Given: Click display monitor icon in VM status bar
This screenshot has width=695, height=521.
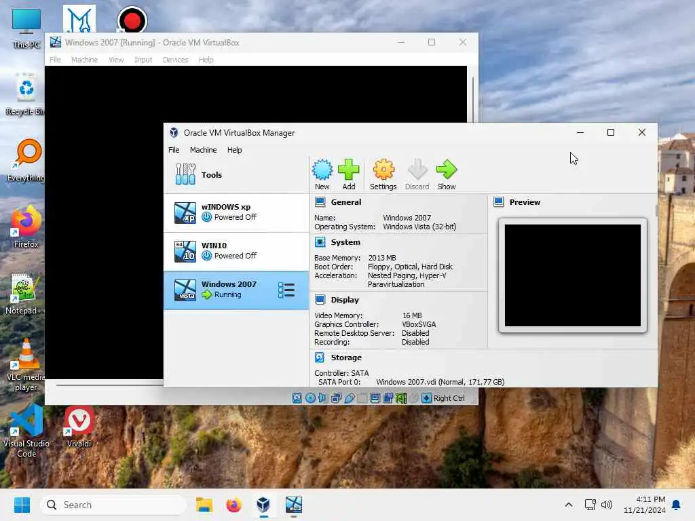Looking at the screenshot, I should (x=375, y=398).
